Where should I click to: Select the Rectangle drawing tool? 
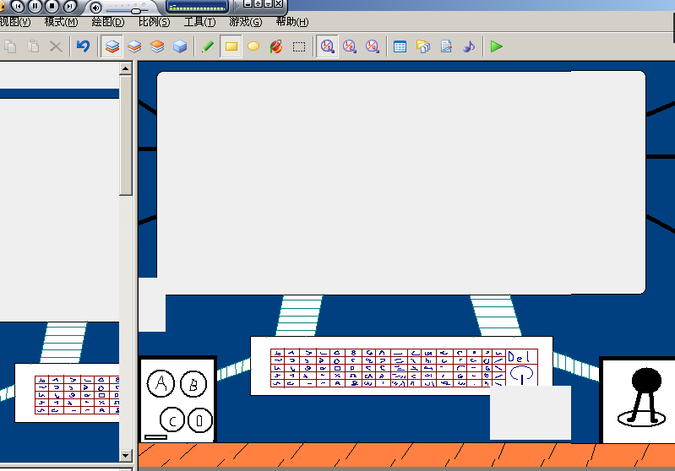[x=231, y=46]
